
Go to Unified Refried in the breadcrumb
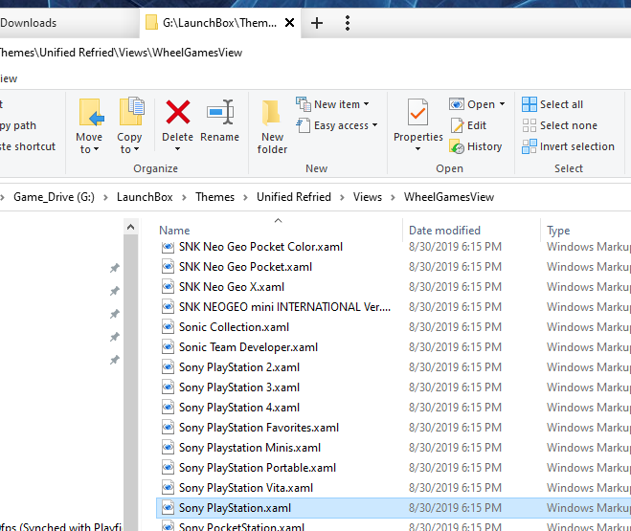(x=294, y=197)
